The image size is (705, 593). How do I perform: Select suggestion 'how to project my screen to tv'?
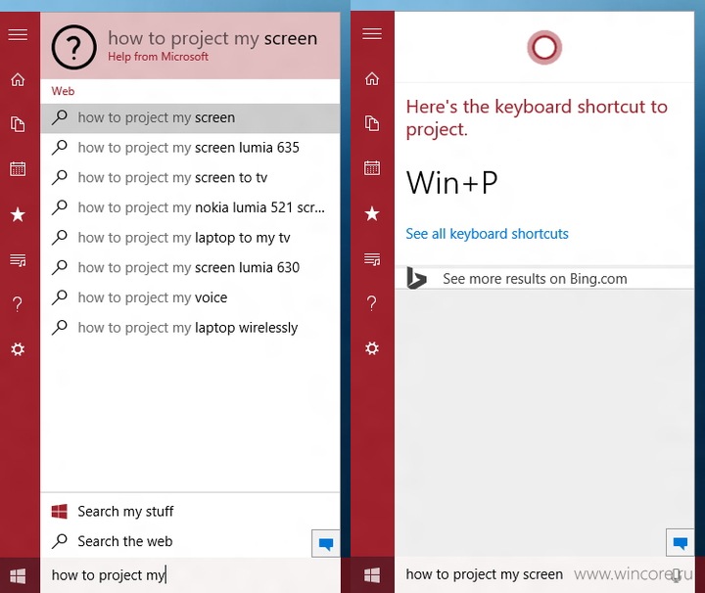190,178
